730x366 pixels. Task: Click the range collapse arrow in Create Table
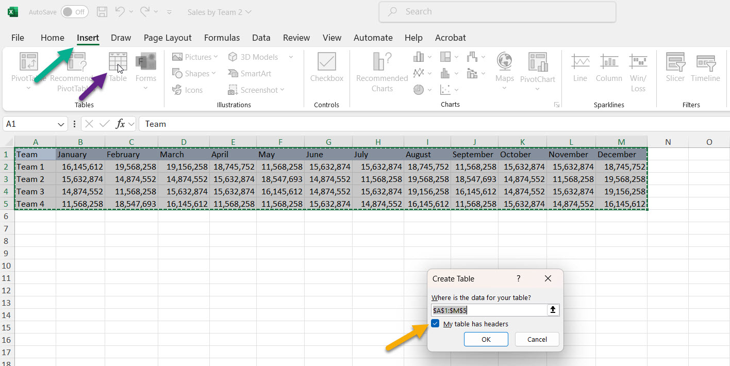click(553, 310)
